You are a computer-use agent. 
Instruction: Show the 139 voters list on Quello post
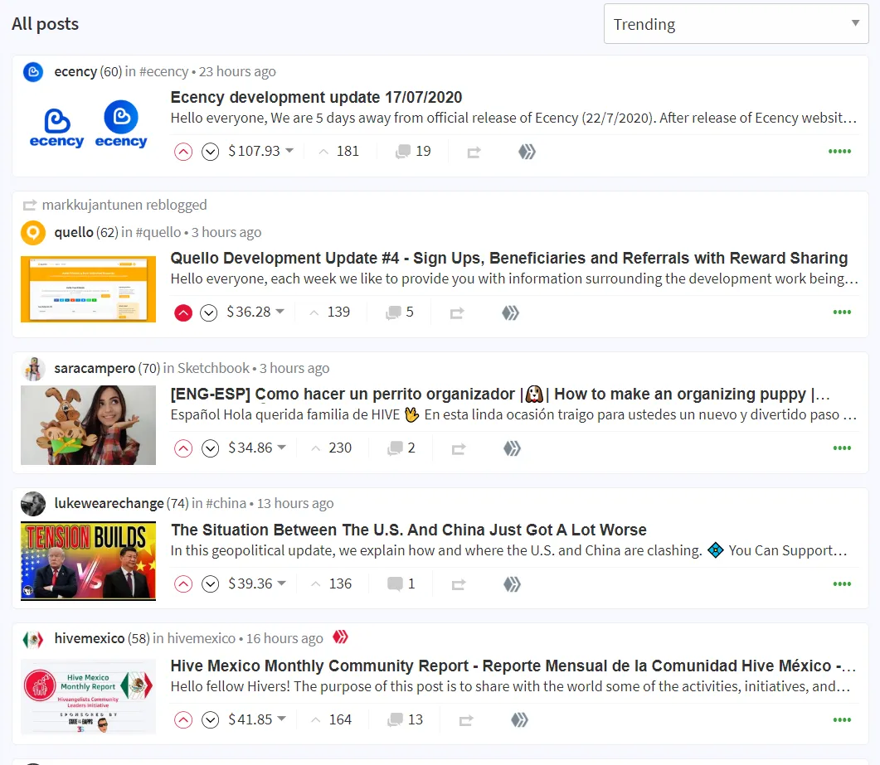tap(330, 312)
